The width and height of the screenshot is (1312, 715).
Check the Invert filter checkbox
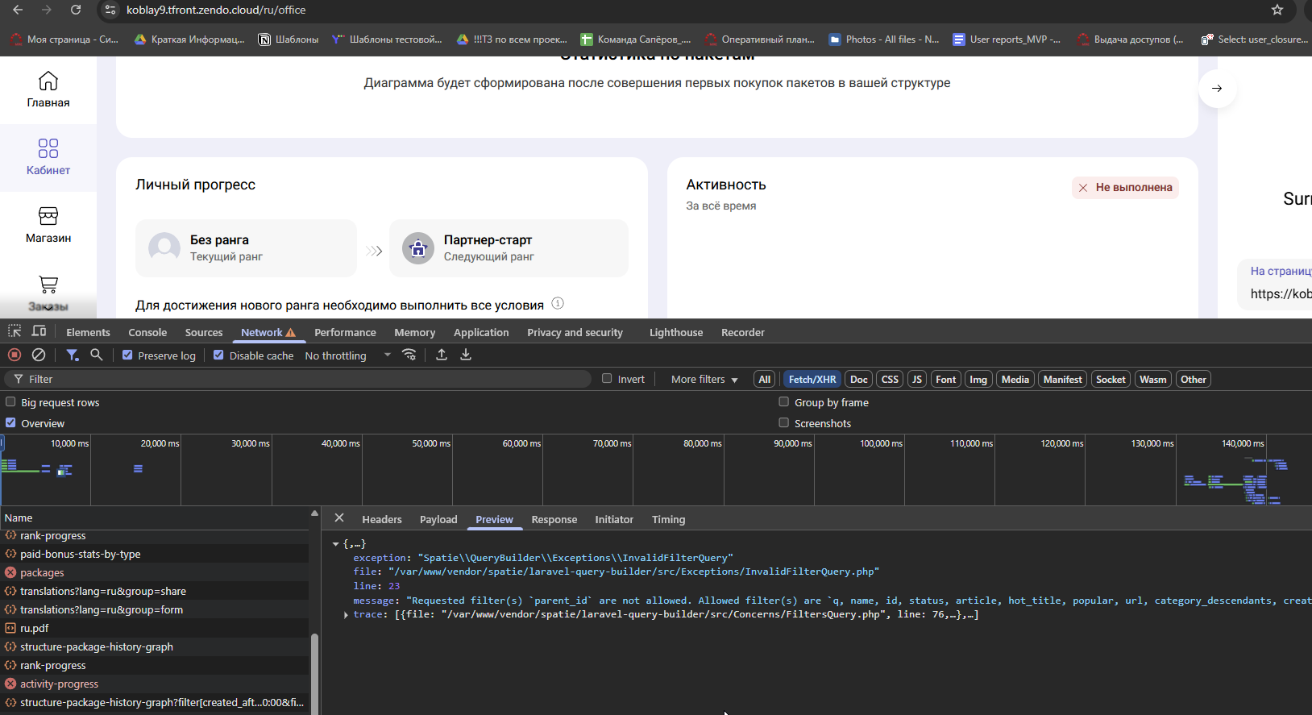click(x=607, y=378)
